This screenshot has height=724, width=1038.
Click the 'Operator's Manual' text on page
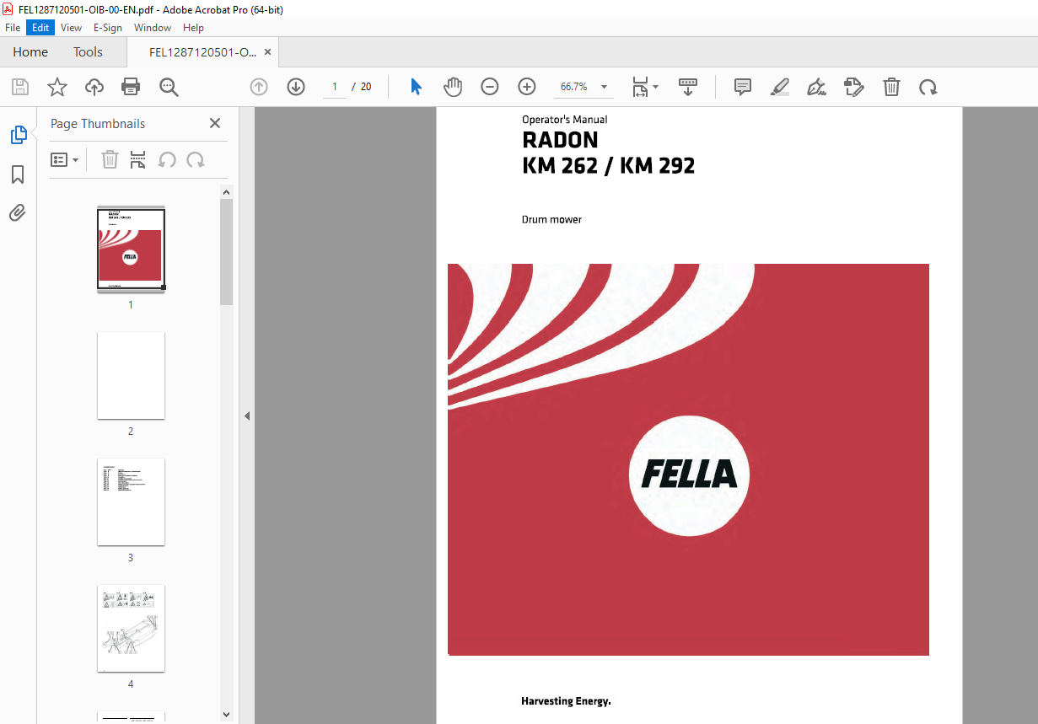(564, 120)
